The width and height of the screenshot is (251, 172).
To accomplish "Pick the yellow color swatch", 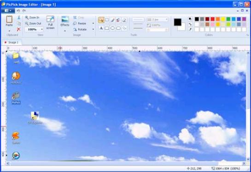I will point(223,19).
